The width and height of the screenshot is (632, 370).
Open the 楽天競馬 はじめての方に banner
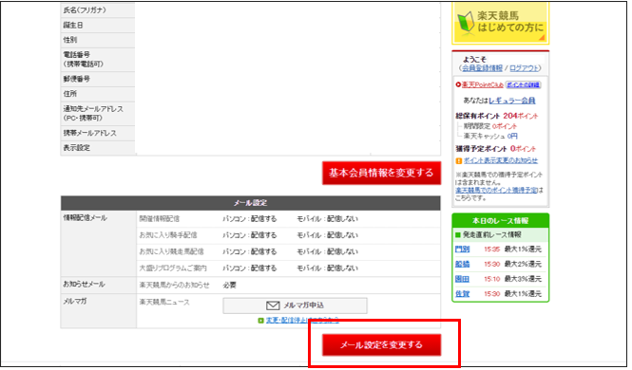click(x=501, y=23)
